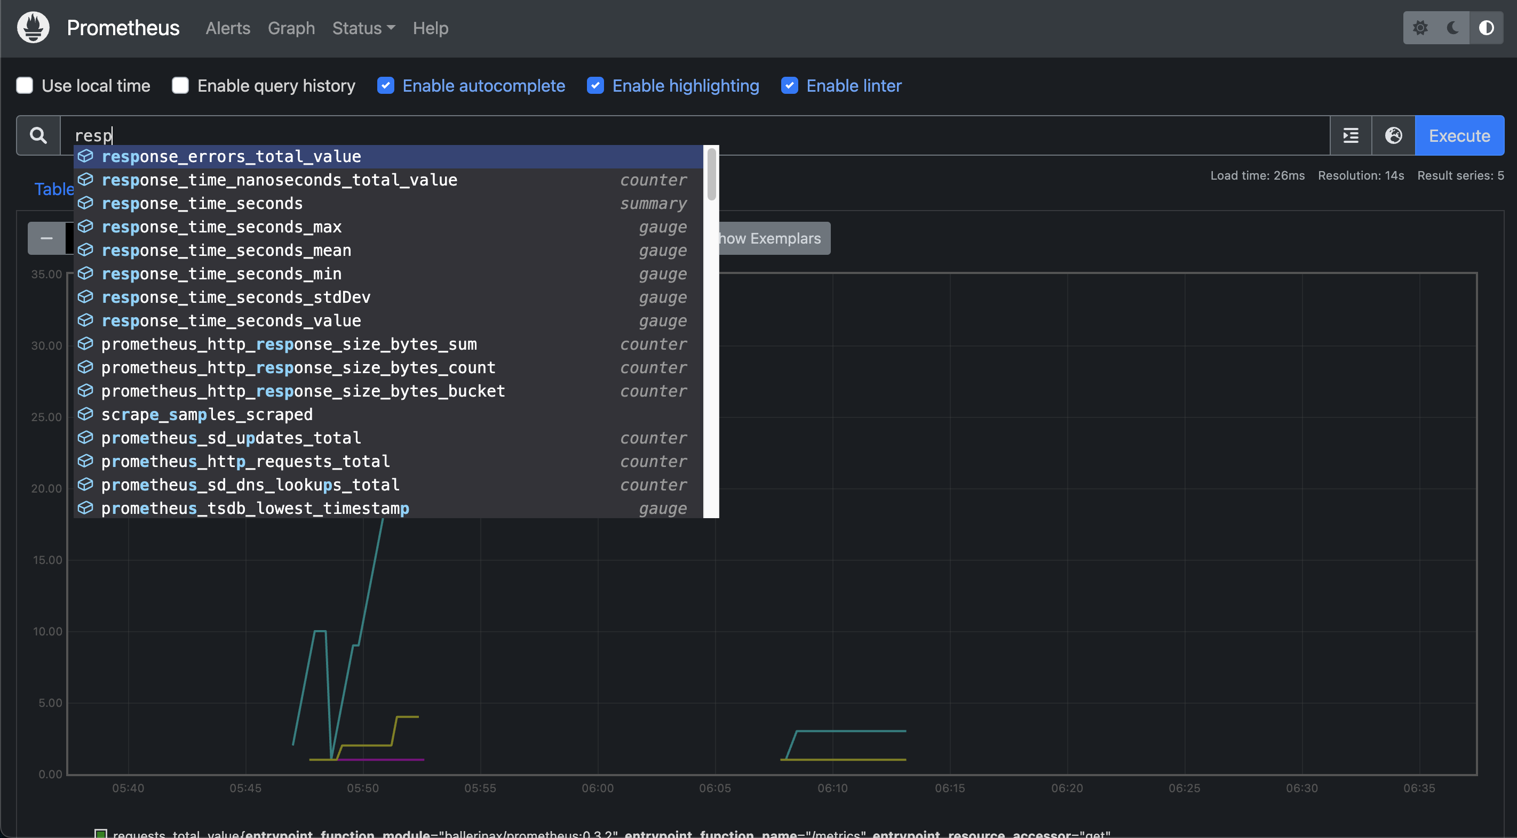Select response_time_seconds_mean suggestion
Image resolution: width=1517 pixels, height=838 pixels.
coord(388,251)
